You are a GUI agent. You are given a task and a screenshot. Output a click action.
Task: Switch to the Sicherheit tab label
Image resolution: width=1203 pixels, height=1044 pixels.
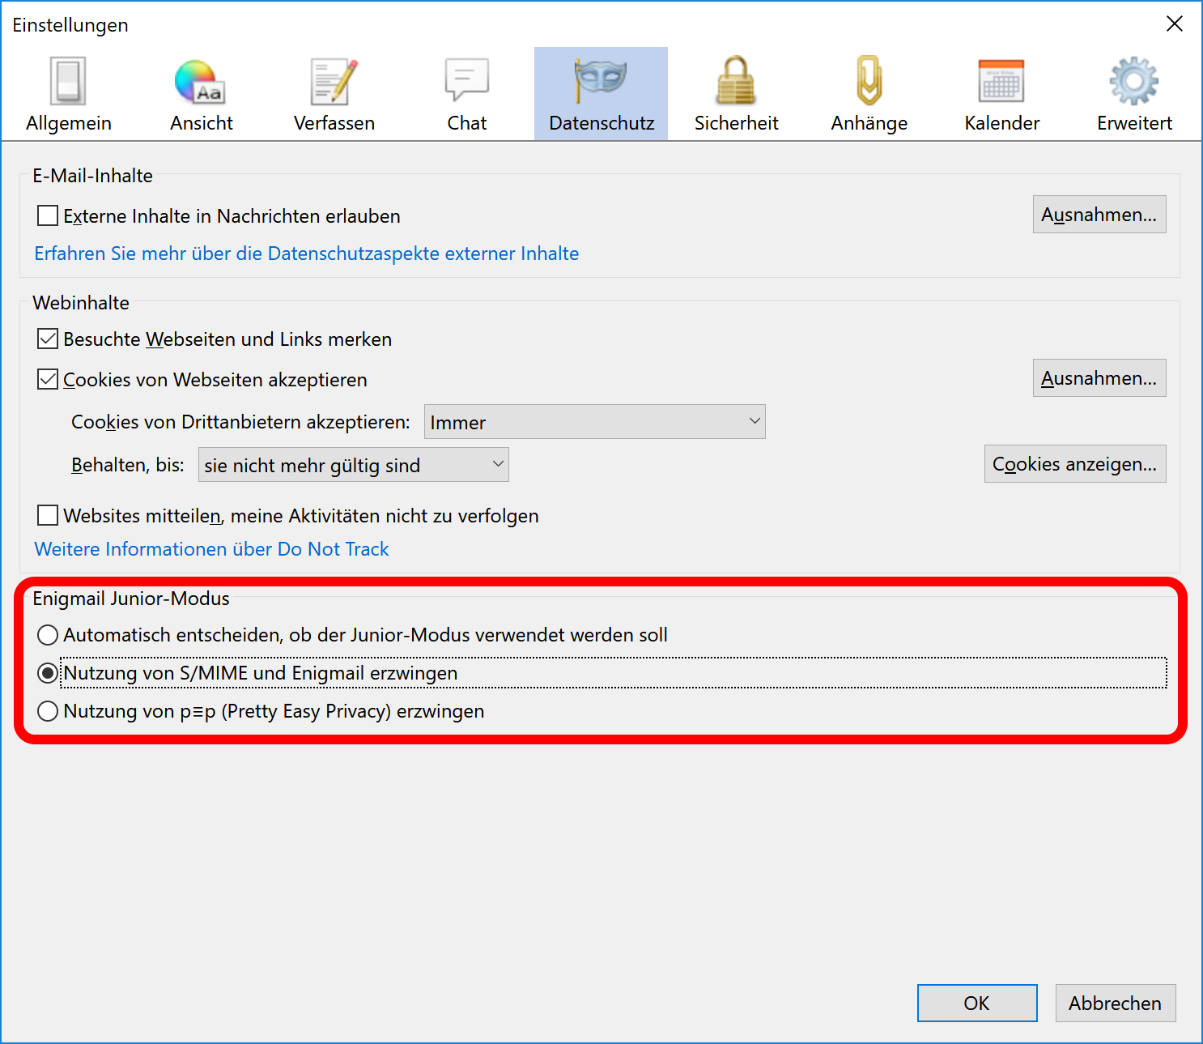(736, 123)
